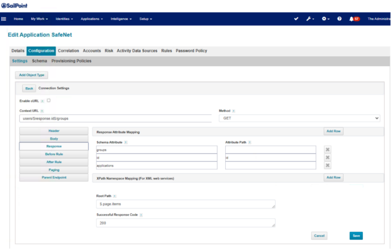
Task: Open The Administrator user menu
Action: pos(379,19)
